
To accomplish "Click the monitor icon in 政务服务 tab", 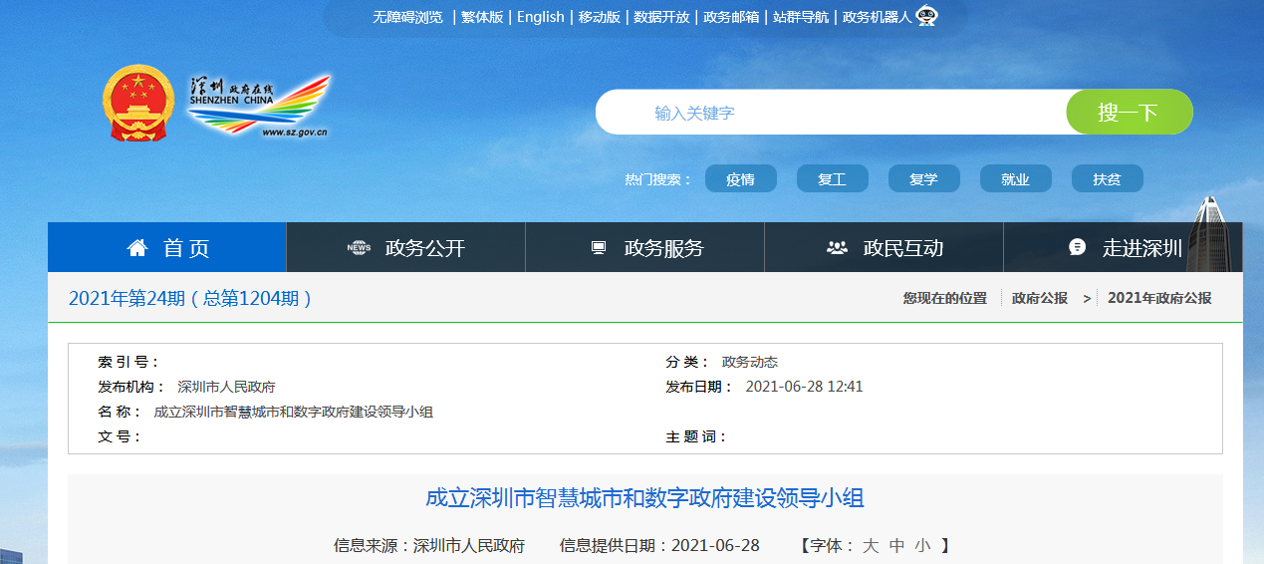I will pyautogui.click(x=599, y=248).
